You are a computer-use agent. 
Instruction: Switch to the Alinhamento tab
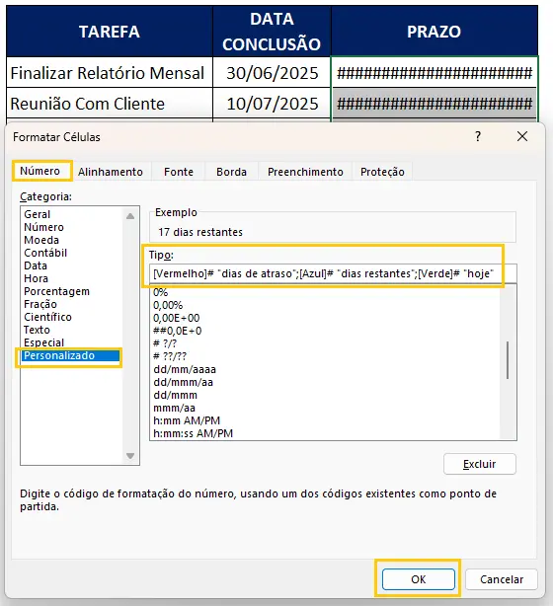click(111, 172)
